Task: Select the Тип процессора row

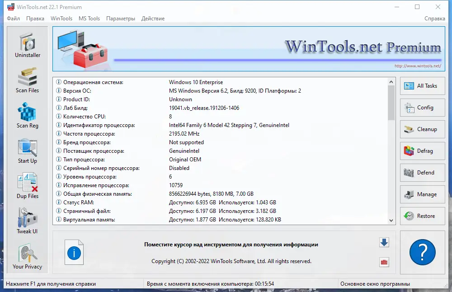Action: pos(221,160)
